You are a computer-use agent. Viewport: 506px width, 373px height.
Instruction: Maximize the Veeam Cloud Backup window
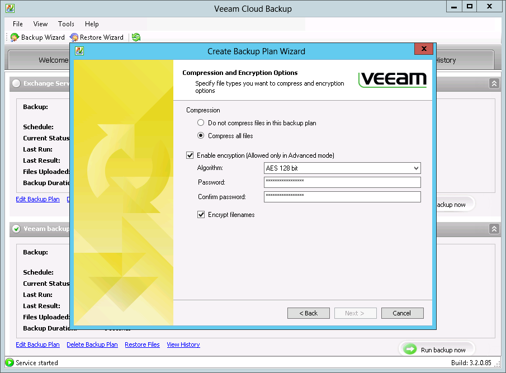click(x=470, y=7)
